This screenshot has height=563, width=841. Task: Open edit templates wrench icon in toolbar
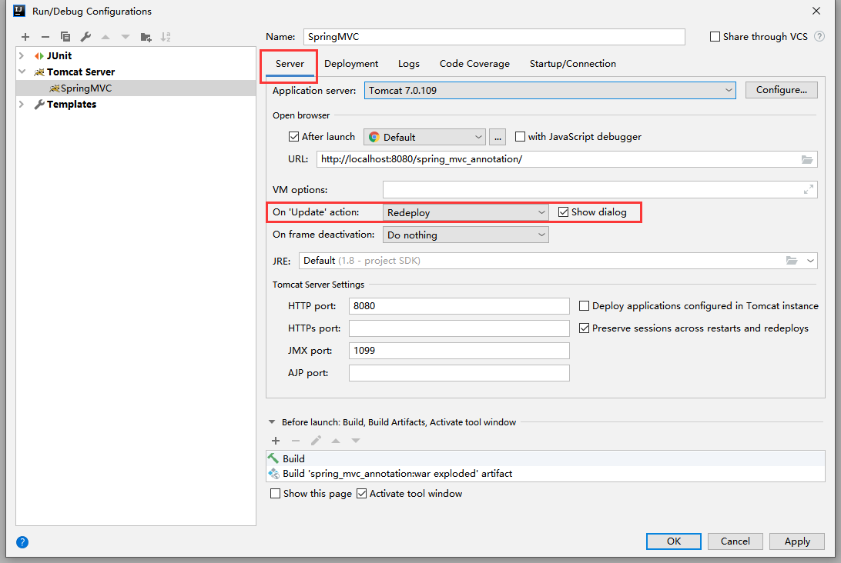[x=85, y=37]
